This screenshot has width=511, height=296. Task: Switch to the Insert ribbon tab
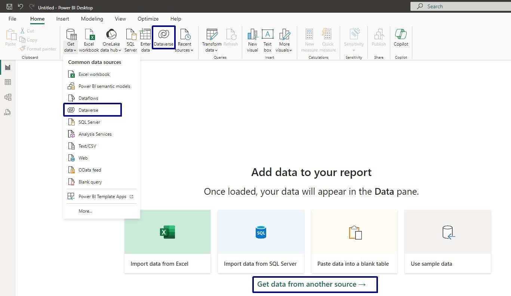(x=62, y=19)
